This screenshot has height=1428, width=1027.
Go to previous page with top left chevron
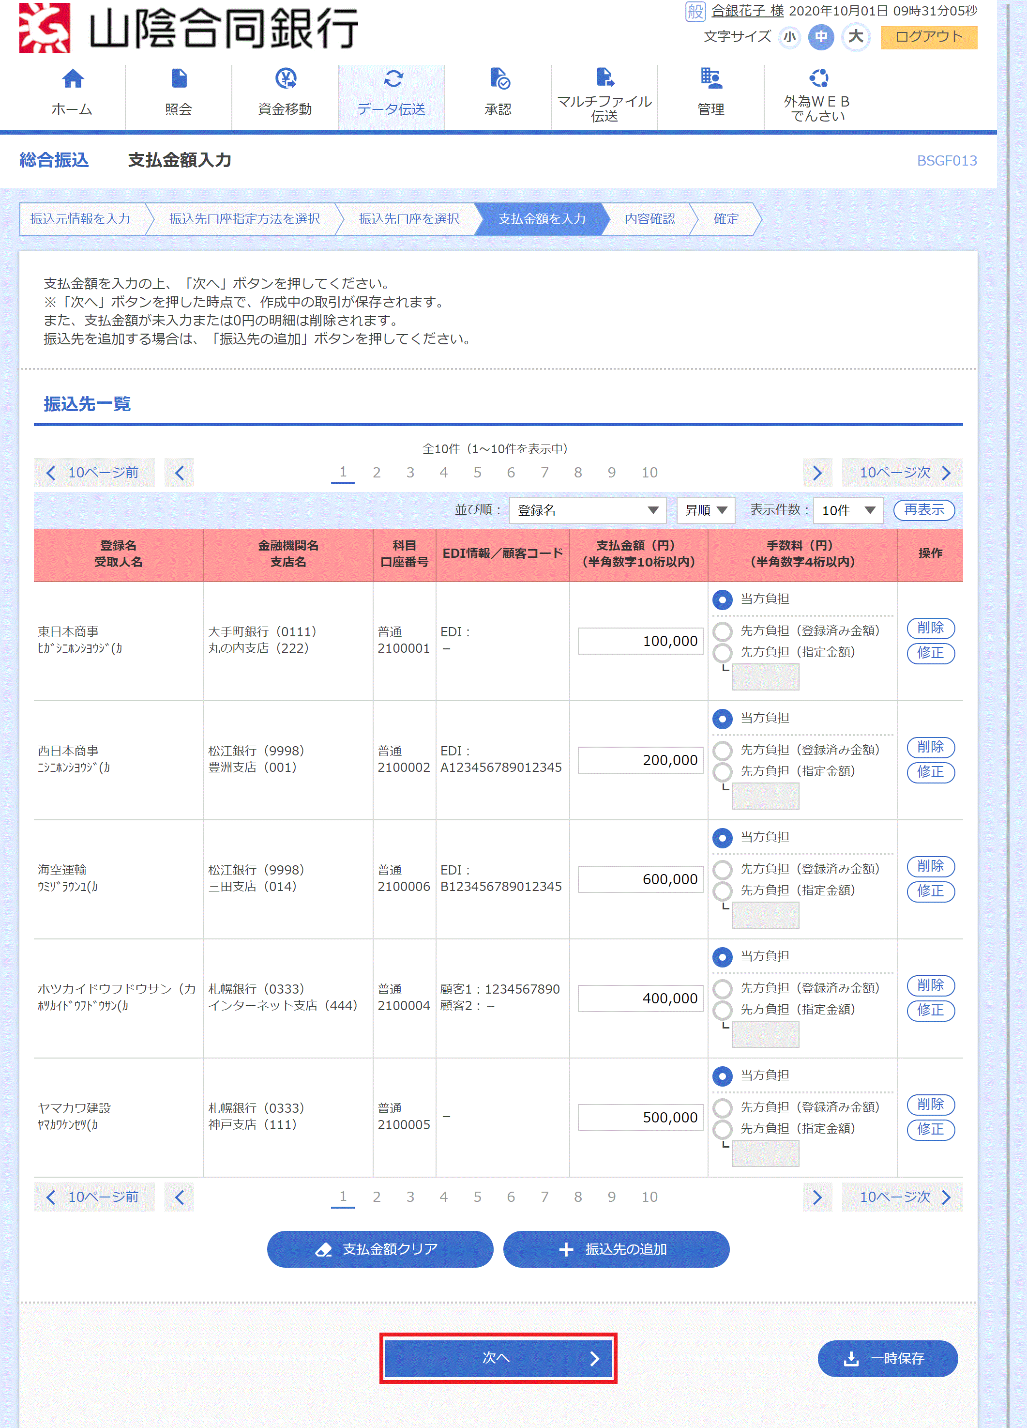pyautogui.click(x=179, y=473)
